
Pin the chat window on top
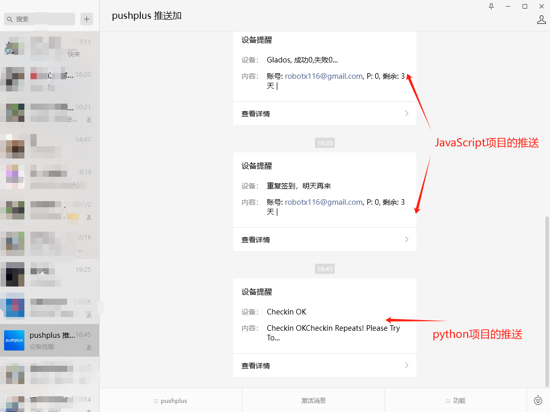pyautogui.click(x=491, y=7)
